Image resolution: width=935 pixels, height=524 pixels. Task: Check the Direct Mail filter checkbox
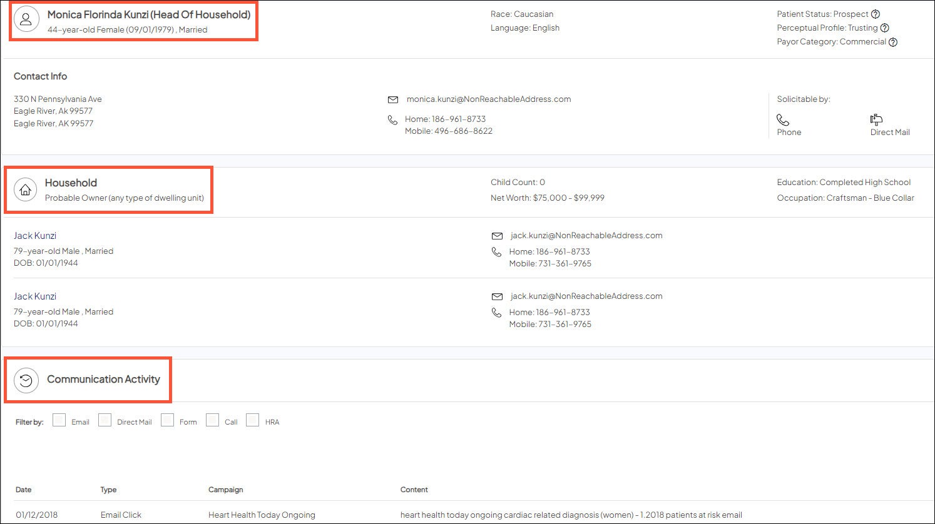105,420
